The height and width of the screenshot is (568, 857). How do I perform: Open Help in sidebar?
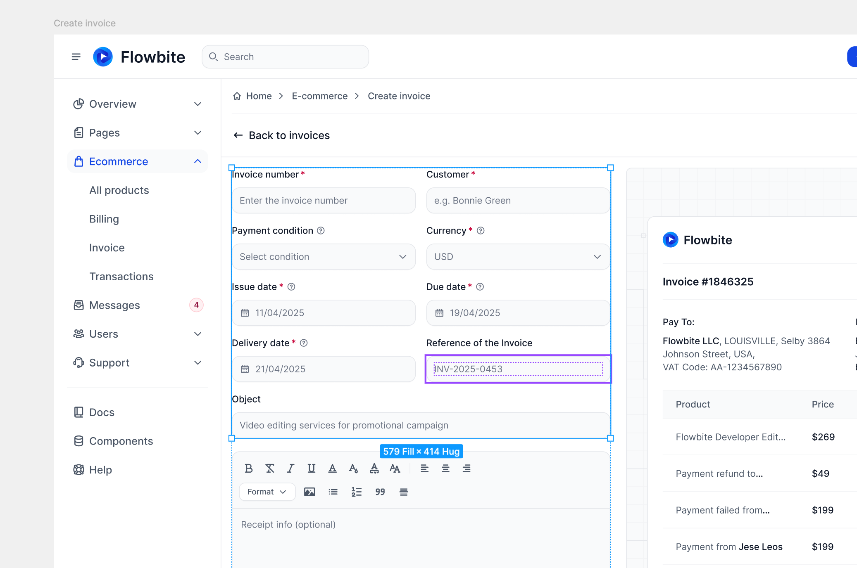pyautogui.click(x=137, y=469)
